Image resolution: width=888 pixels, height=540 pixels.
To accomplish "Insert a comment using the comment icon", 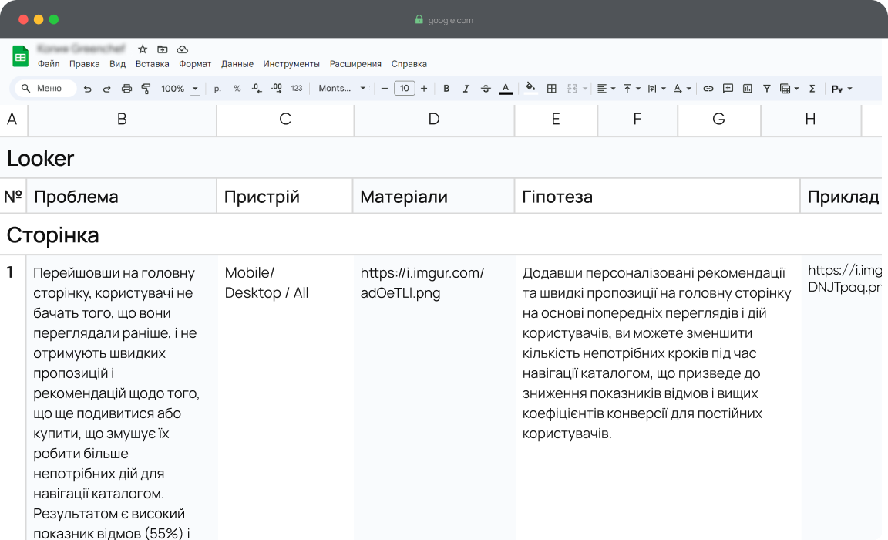I will (x=728, y=89).
